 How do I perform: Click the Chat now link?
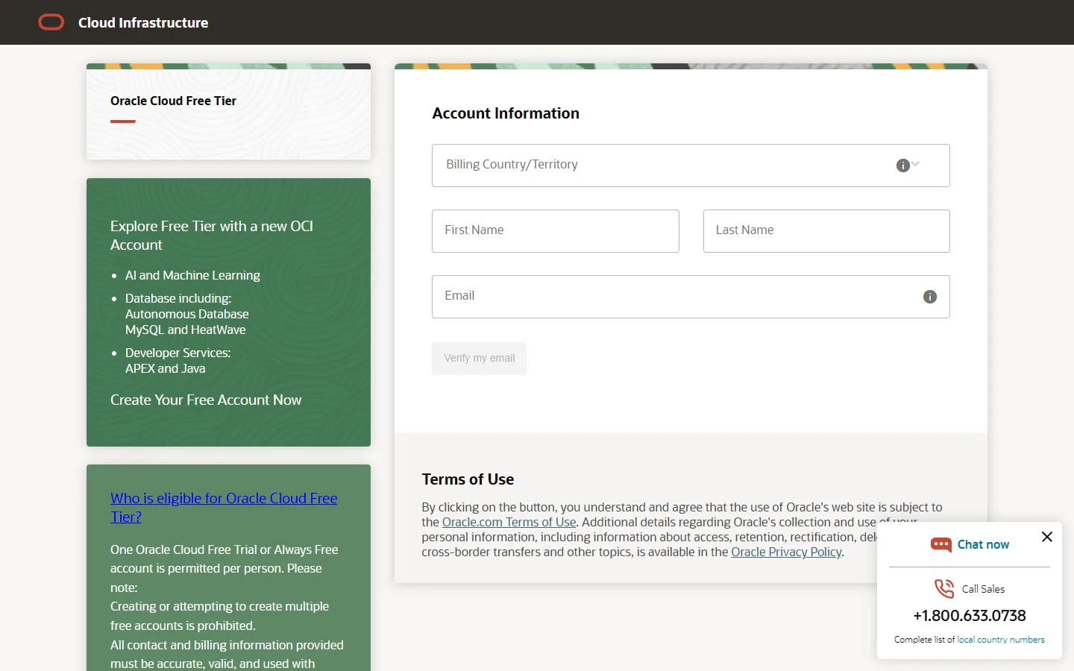(x=983, y=545)
